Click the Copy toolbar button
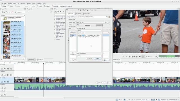 click(39, 6)
